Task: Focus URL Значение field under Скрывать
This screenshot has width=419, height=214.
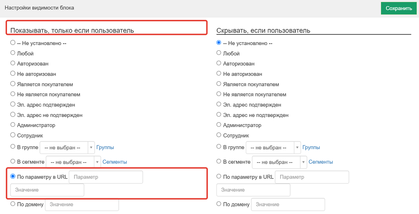Action: (253, 190)
